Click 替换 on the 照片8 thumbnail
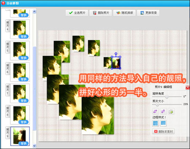This screenshot has height=149, width=190. click(24, 122)
